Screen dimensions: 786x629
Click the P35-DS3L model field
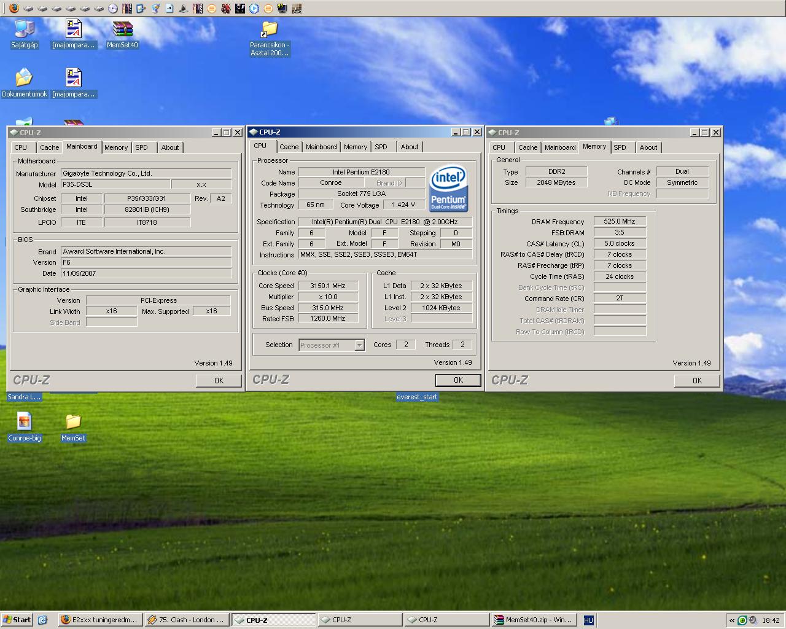[115, 184]
